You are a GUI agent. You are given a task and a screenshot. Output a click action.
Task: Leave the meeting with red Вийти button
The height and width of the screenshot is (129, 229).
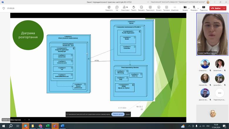(x=216, y=8)
